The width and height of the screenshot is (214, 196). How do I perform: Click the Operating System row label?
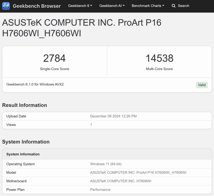pyautogui.click(x=21, y=164)
